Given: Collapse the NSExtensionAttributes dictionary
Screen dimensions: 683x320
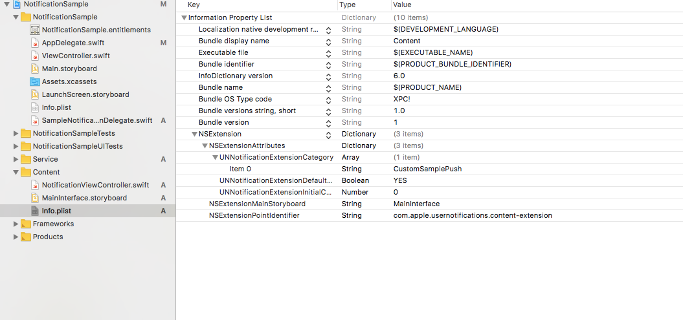Looking at the screenshot, I should [205, 145].
